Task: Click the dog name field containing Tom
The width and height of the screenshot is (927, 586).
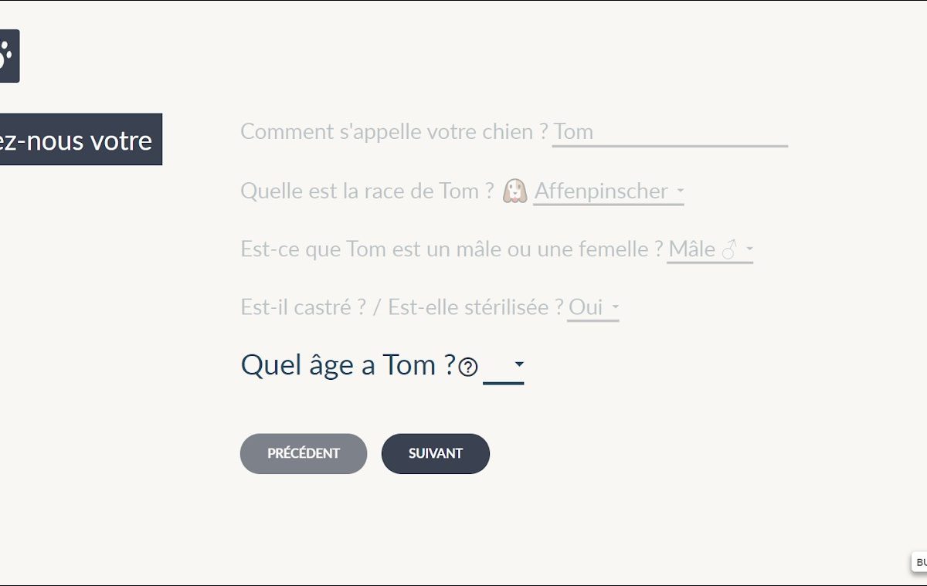Action: [669, 132]
